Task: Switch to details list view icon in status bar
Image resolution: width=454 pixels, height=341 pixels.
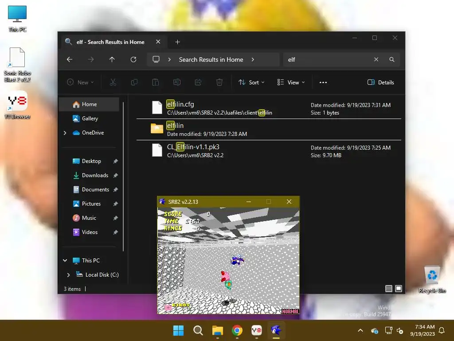Action: pyautogui.click(x=389, y=289)
